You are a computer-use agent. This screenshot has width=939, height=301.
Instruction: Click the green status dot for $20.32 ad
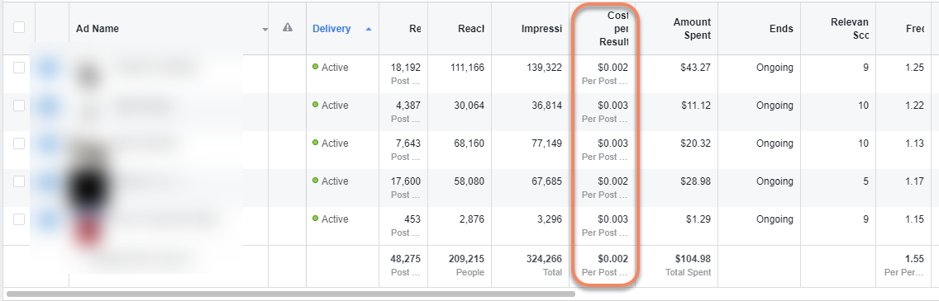[x=316, y=143]
